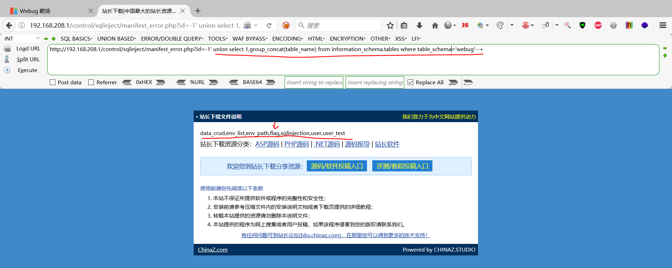
Task: Open the Firefox hamburger menu
Action: [x=663, y=25]
